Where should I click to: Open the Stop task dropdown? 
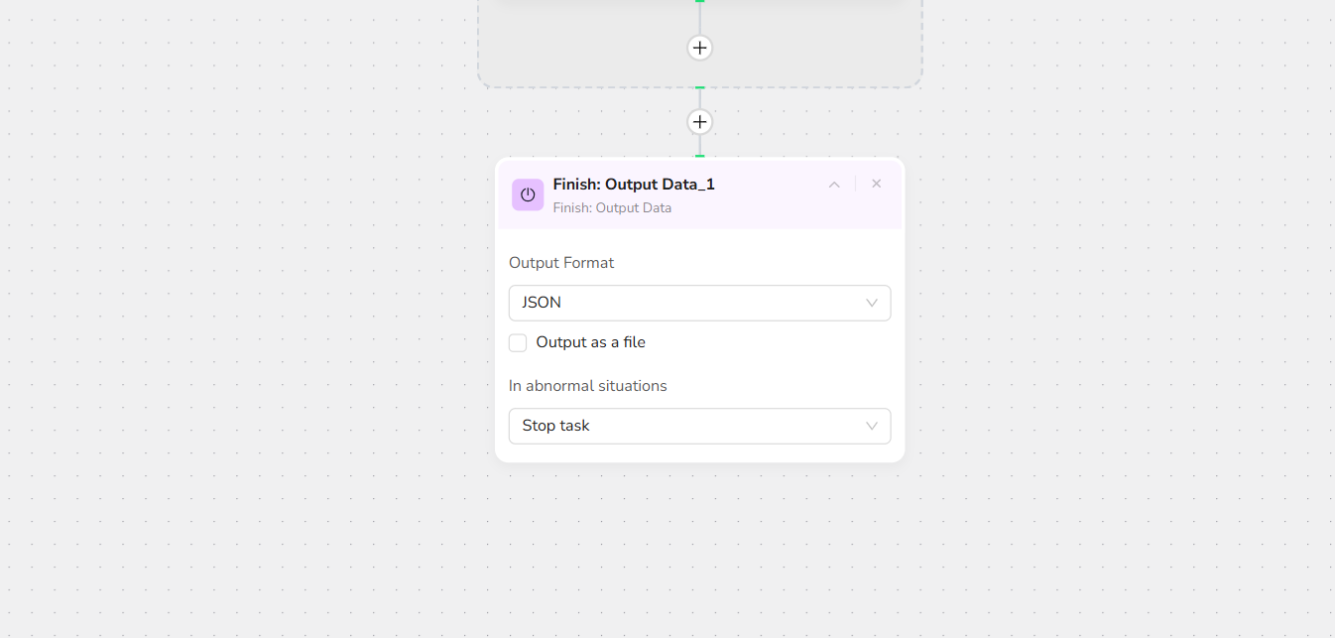click(699, 426)
